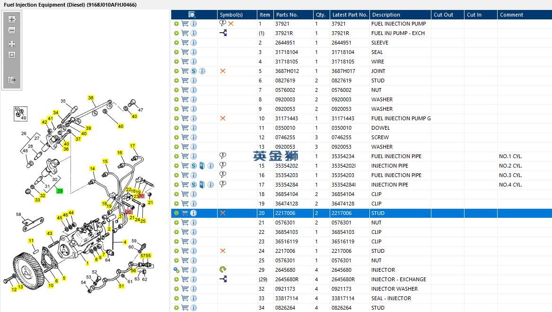The width and height of the screenshot is (552, 312).
Task: Select callout 12 near the gear
Action: [14, 289]
